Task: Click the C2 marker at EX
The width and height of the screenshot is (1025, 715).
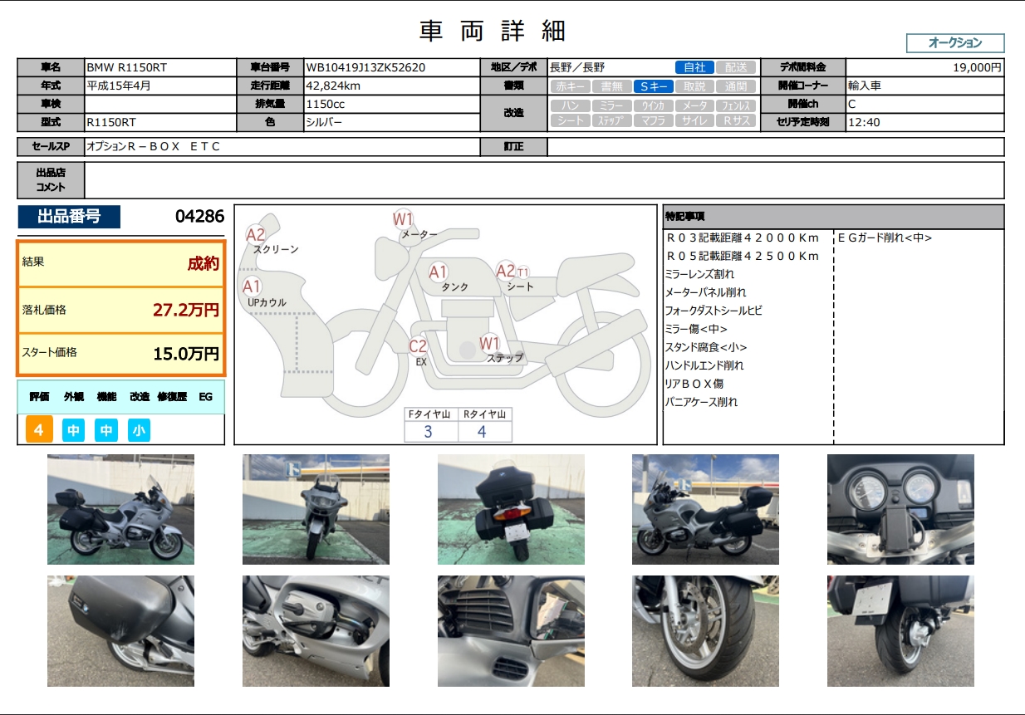Action: 418,346
